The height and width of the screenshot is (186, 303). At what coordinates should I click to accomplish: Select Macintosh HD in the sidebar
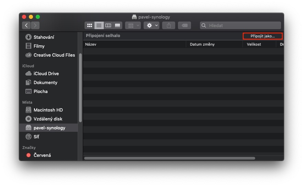(x=48, y=110)
